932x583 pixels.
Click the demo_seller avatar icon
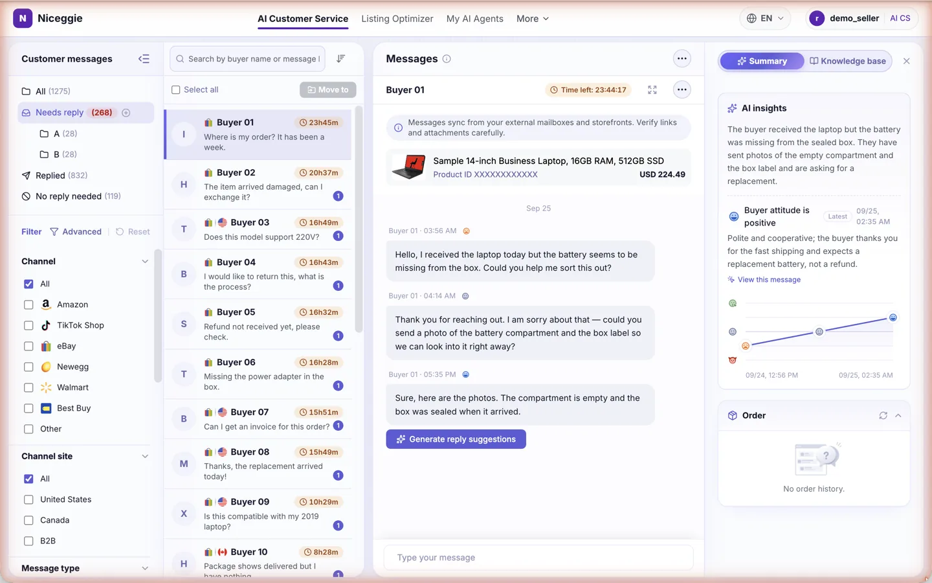pos(817,18)
